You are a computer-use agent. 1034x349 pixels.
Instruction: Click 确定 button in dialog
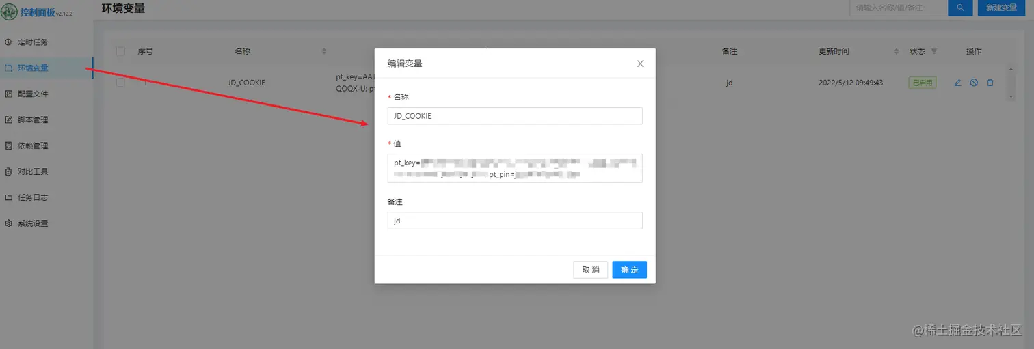pos(630,270)
